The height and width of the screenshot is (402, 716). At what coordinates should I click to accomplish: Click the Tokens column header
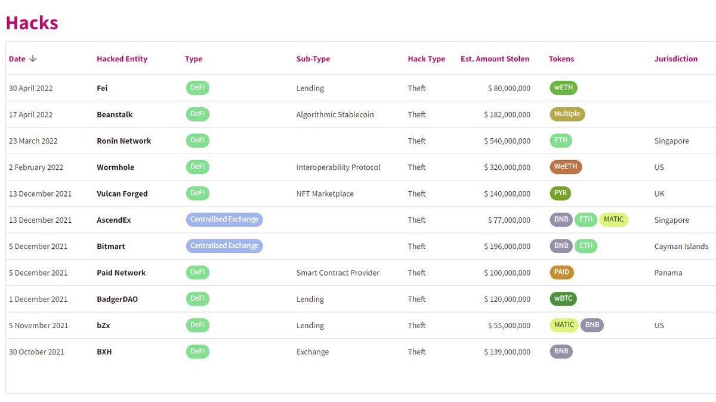561,59
